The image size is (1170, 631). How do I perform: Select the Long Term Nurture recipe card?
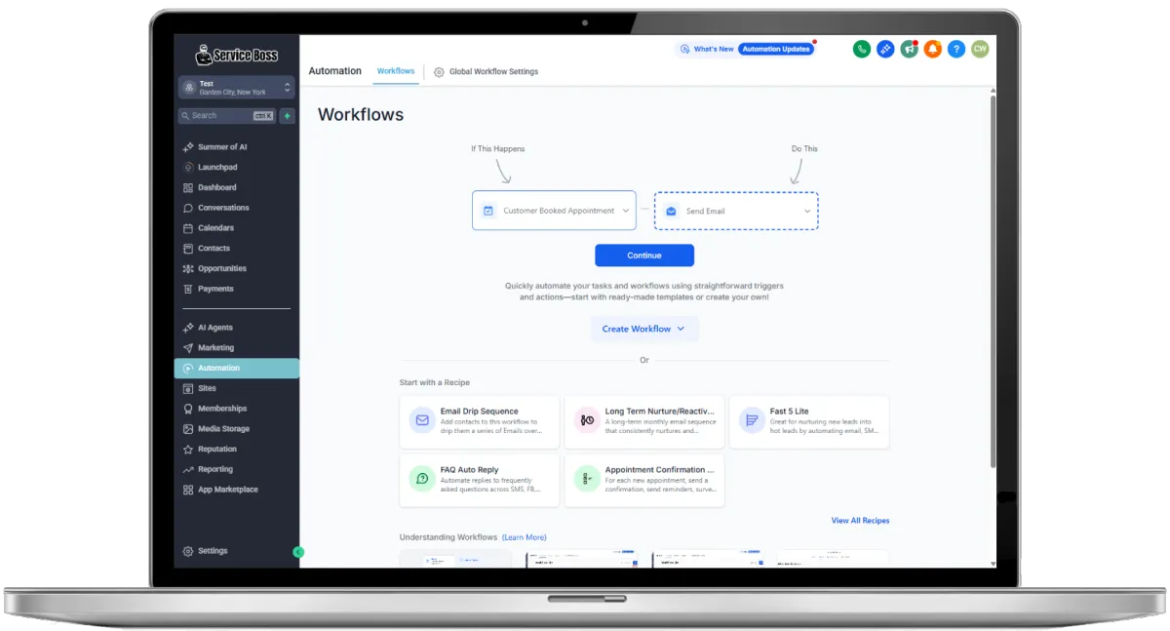[644, 421]
